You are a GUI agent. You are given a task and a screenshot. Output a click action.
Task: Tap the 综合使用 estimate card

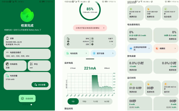170,13
